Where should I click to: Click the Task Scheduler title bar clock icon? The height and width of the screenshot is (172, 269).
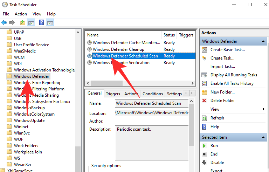click(5, 5)
